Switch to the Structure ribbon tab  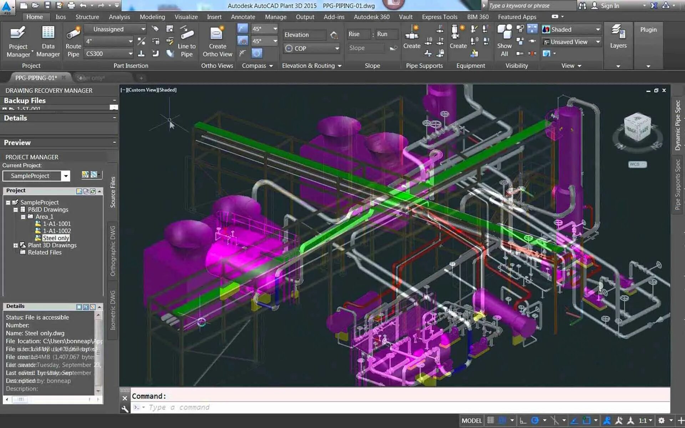[87, 17]
